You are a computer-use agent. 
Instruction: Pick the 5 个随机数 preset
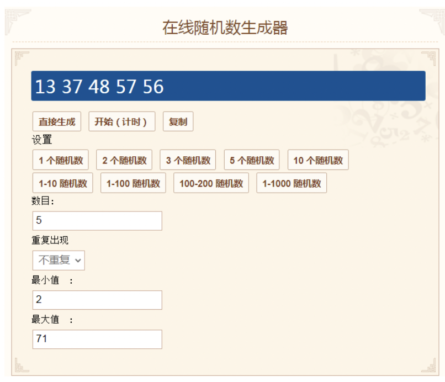[x=252, y=160]
